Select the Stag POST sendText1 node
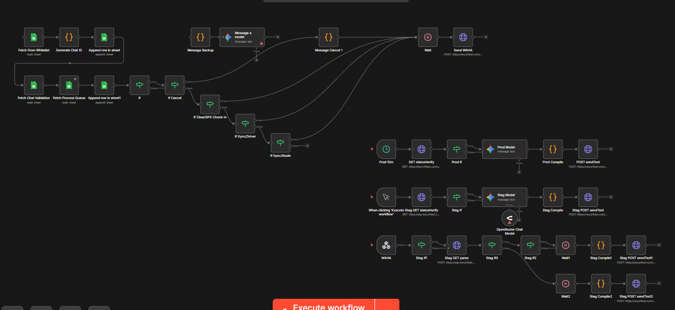 click(636, 245)
